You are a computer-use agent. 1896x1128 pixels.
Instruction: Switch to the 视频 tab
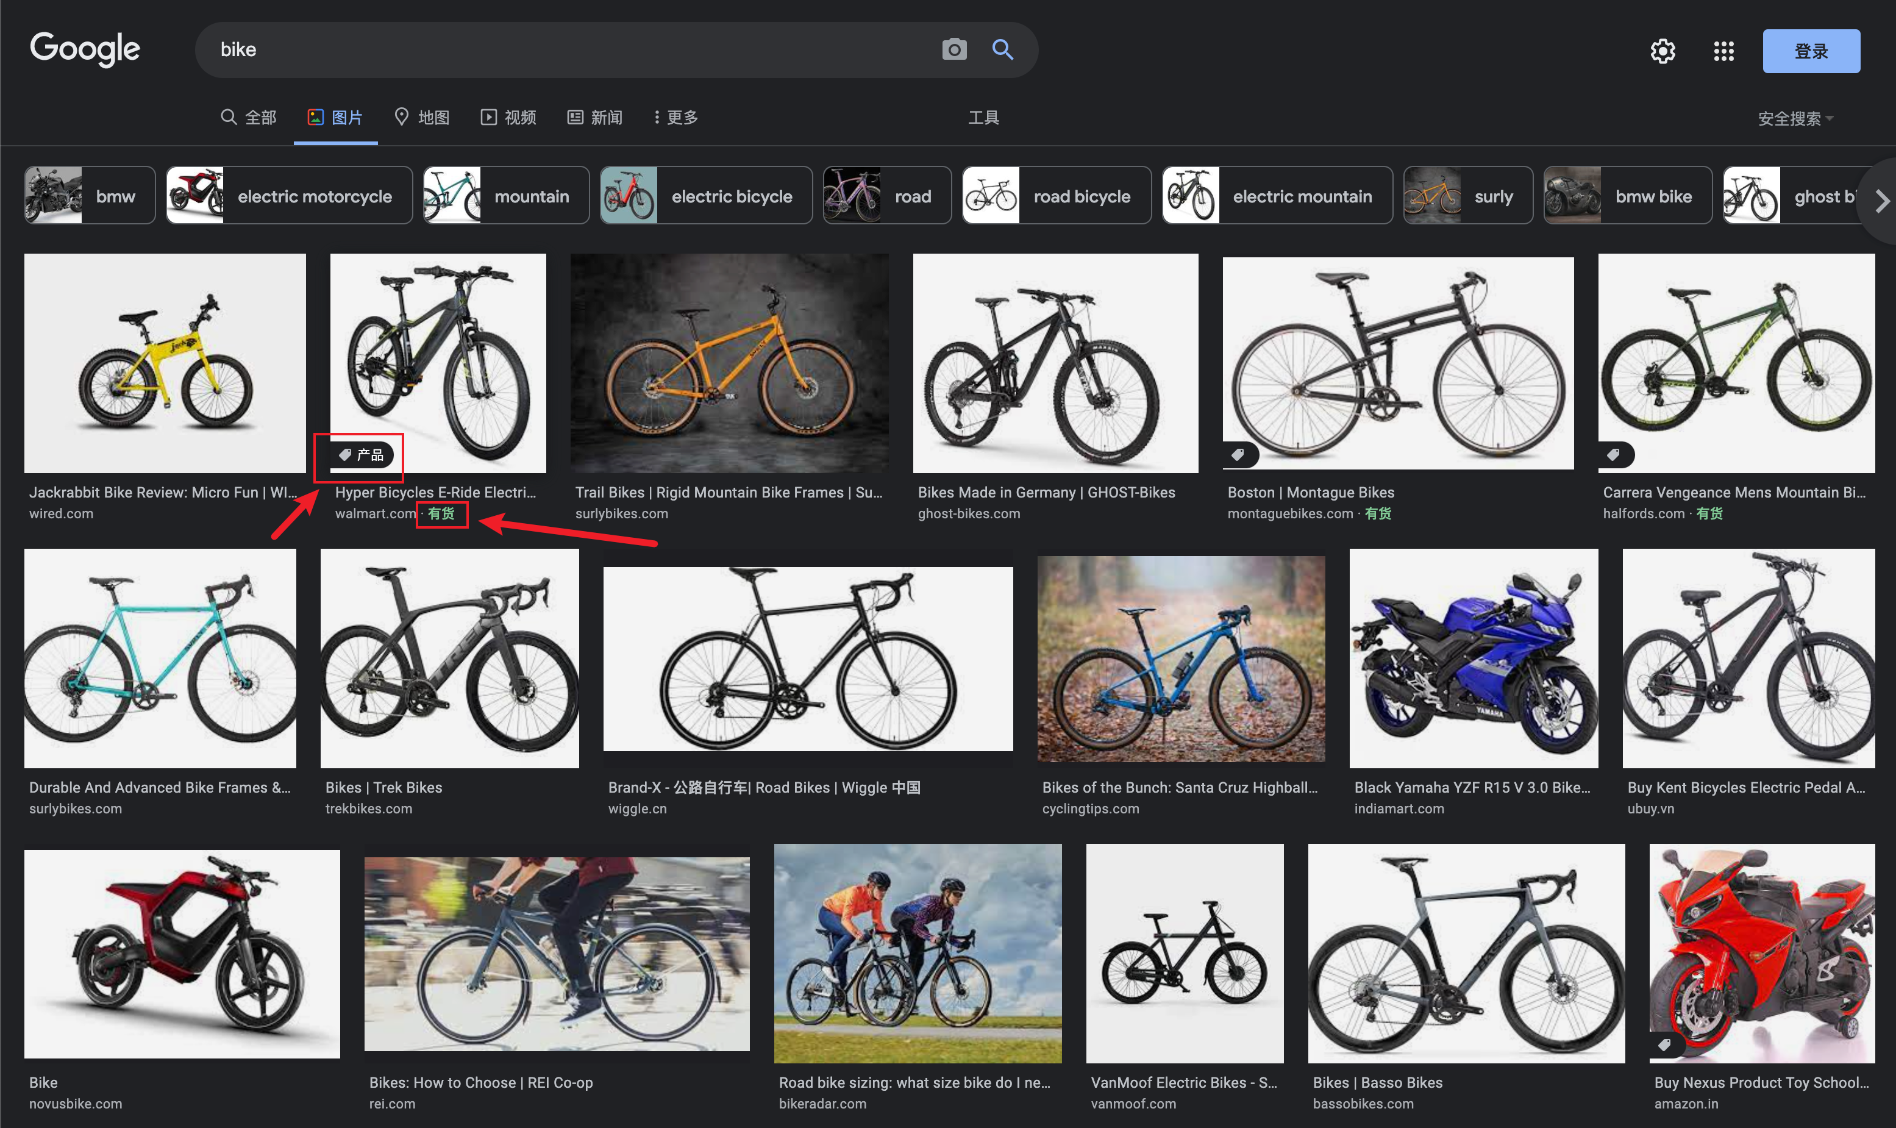click(x=508, y=118)
